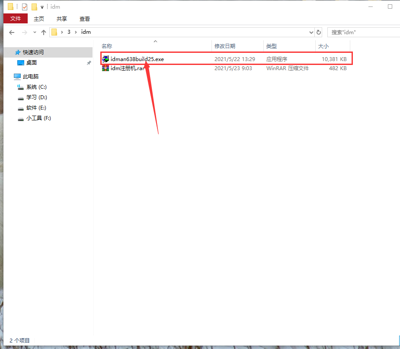Image resolution: width=400 pixels, height=349 pixels.
Task: Switch to the 共享 ribbon tab
Action: tap(62, 19)
